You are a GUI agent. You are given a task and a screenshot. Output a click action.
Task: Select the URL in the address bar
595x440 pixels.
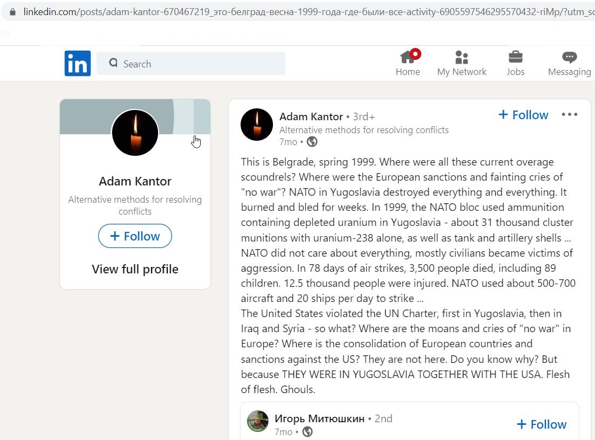[x=309, y=12]
